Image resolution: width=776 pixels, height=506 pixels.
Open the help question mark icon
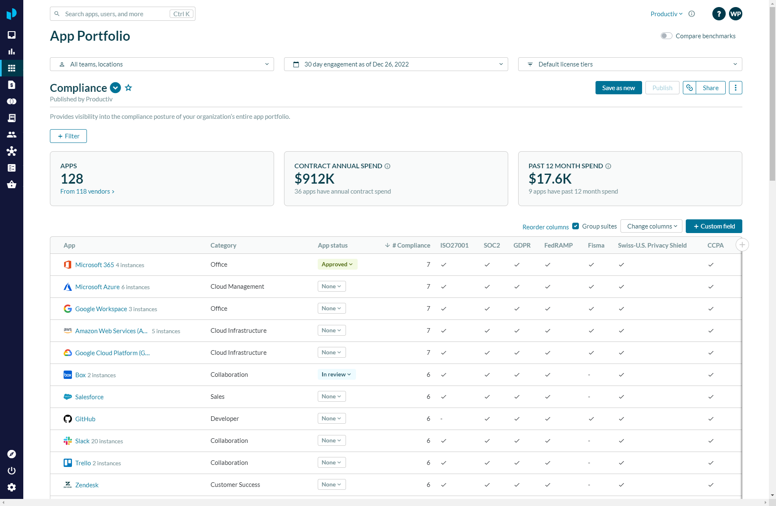click(x=719, y=14)
